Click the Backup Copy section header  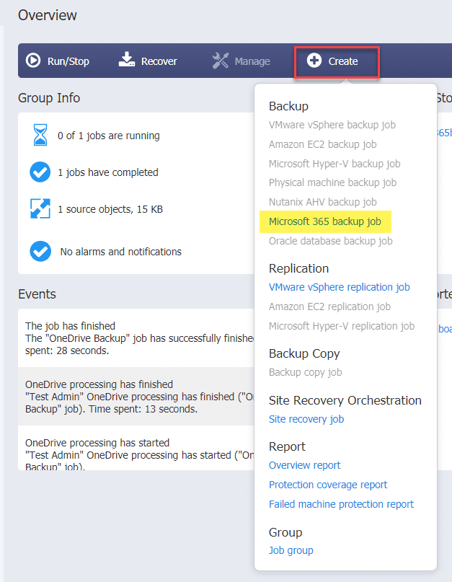tap(304, 353)
